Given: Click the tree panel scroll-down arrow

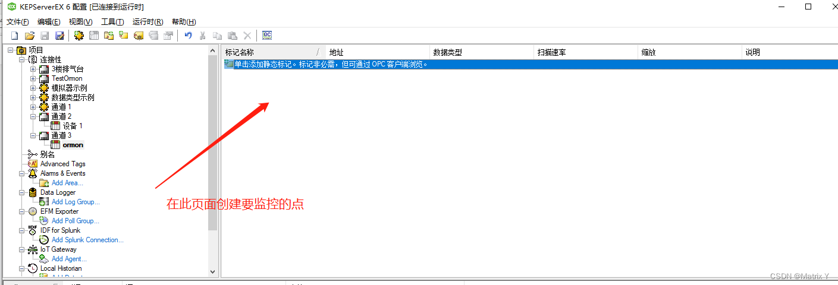Looking at the screenshot, I should click(213, 271).
